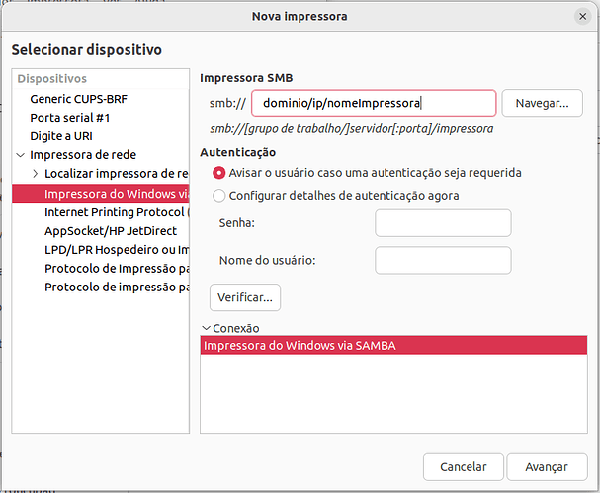Select Impressora do Windows via SAMBA in device list
The image size is (600, 493).
click(x=116, y=193)
